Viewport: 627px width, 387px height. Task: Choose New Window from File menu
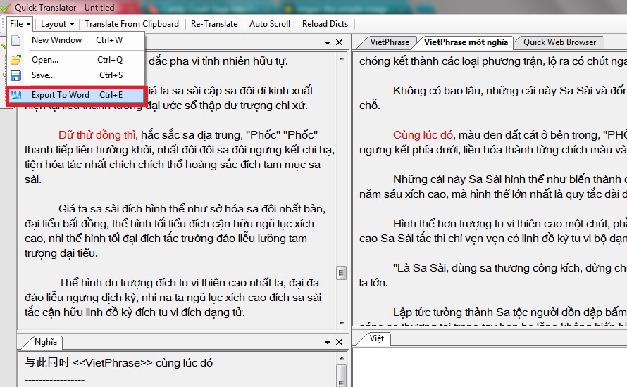pyautogui.click(x=56, y=41)
